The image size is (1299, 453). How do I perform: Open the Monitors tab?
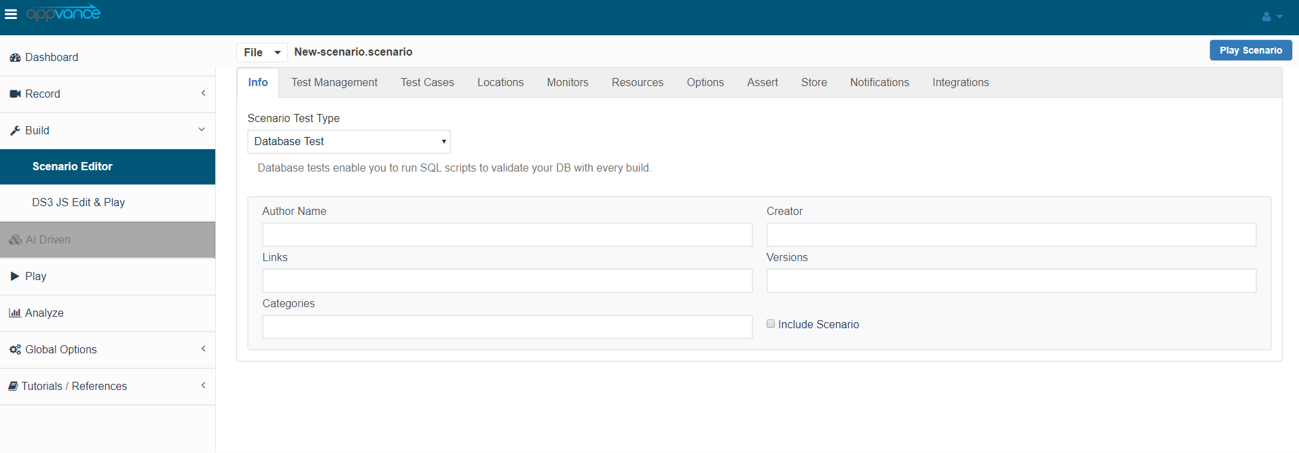coord(568,83)
